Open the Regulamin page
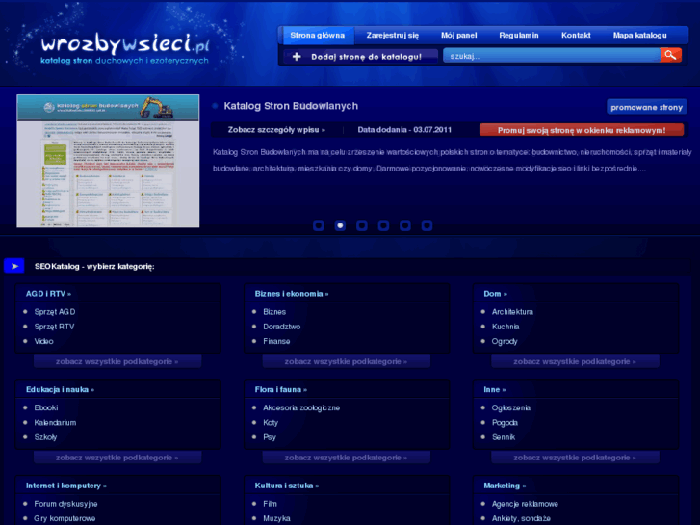Image resolution: width=700 pixels, height=525 pixels. pyautogui.click(x=519, y=36)
